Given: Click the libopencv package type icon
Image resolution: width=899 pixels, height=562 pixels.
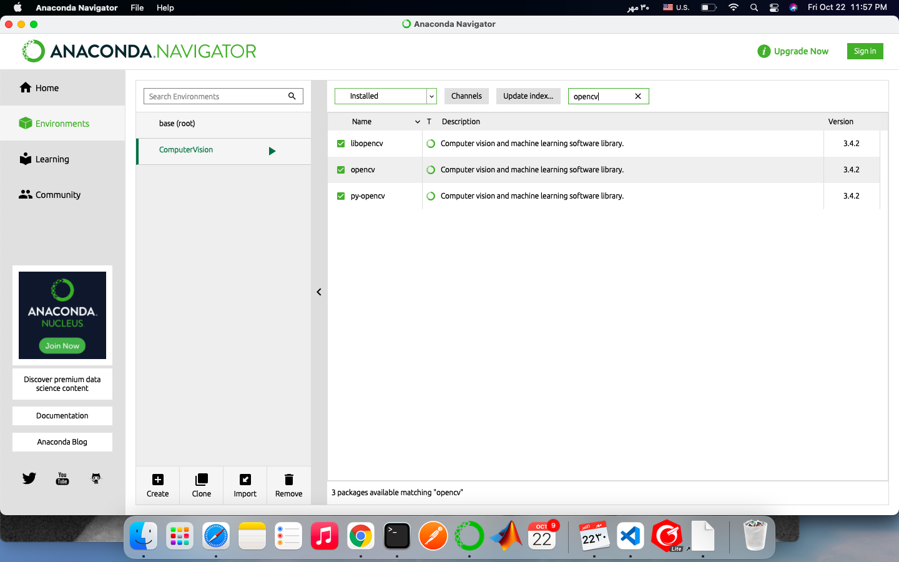Looking at the screenshot, I should [431, 144].
